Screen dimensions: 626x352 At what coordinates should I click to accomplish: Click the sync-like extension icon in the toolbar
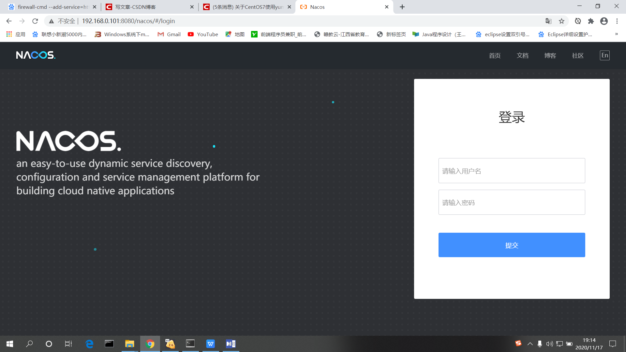pyautogui.click(x=578, y=21)
